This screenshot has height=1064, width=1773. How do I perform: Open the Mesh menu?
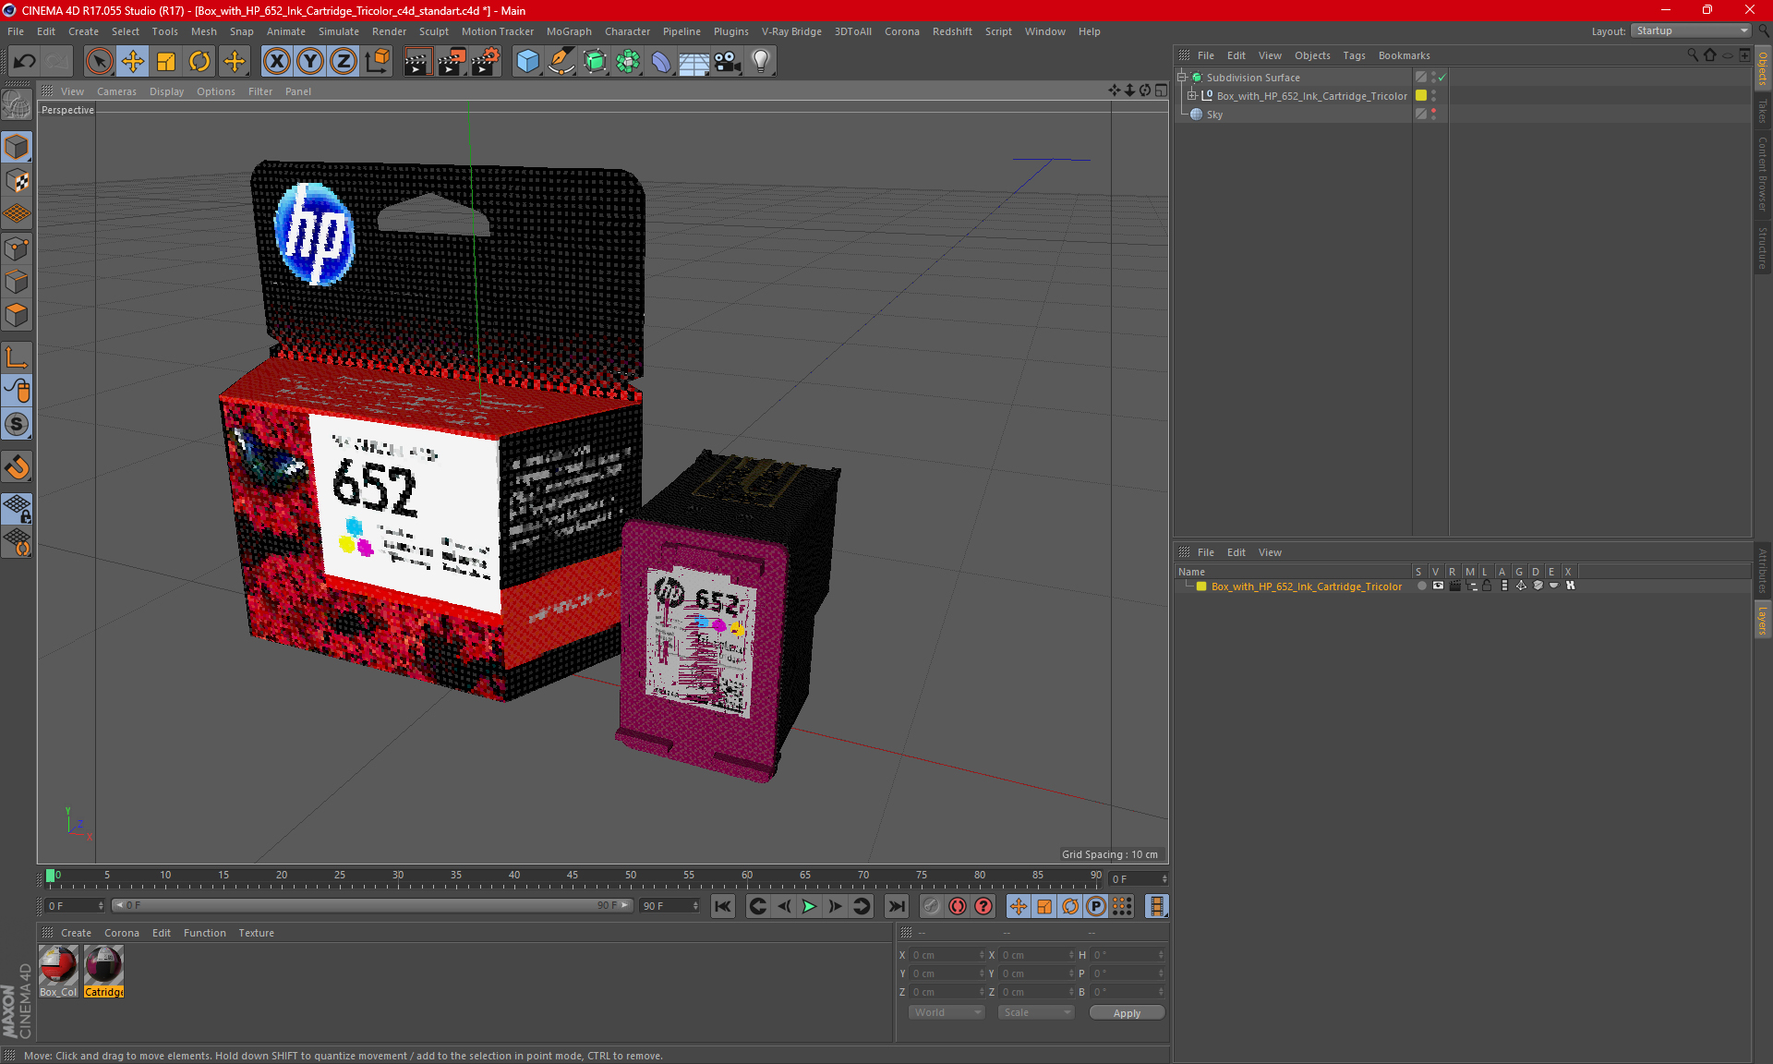pyautogui.click(x=203, y=31)
